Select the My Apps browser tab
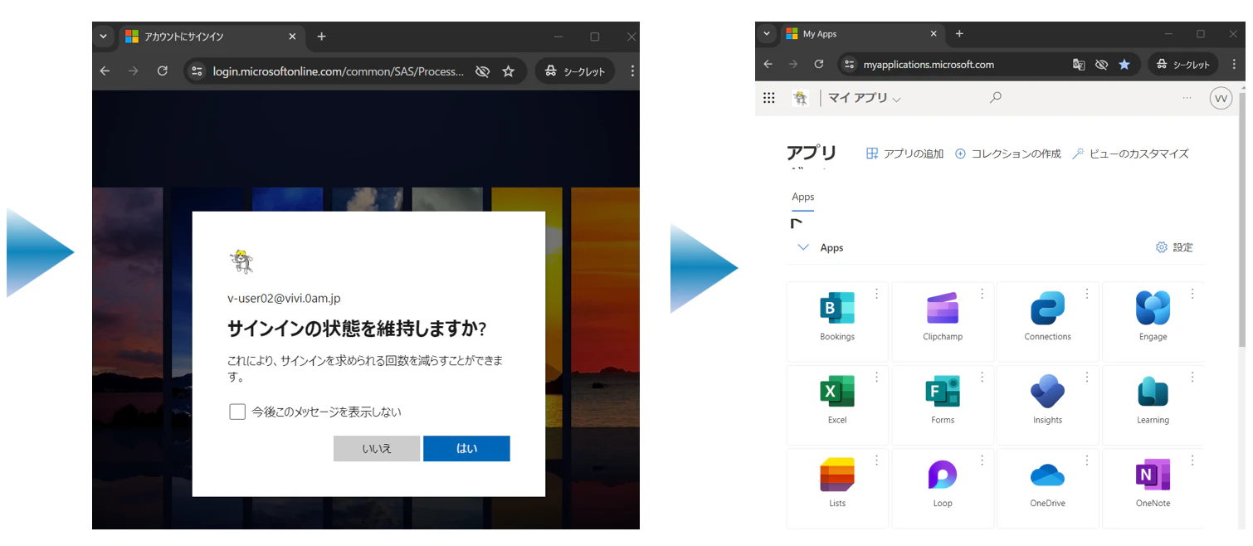Image resolution: width=1253 pixels, height=546 pixels. click(x=862, y=34)
